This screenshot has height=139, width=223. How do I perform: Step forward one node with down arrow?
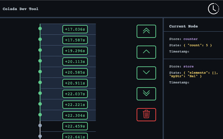146,73
